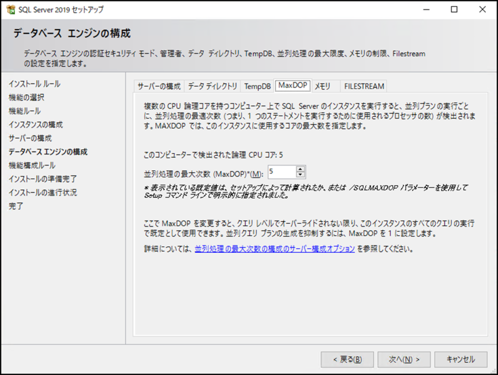This screenshot has width=498, height=375.
Task: Go back with the 戻る(B) button
Action: (347, 359)
